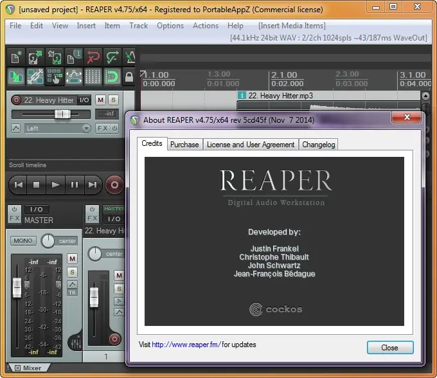Toggle master FX bypass power icon
Image resolution: width=437 pixels, height=378 pixels.
(14, 210)
